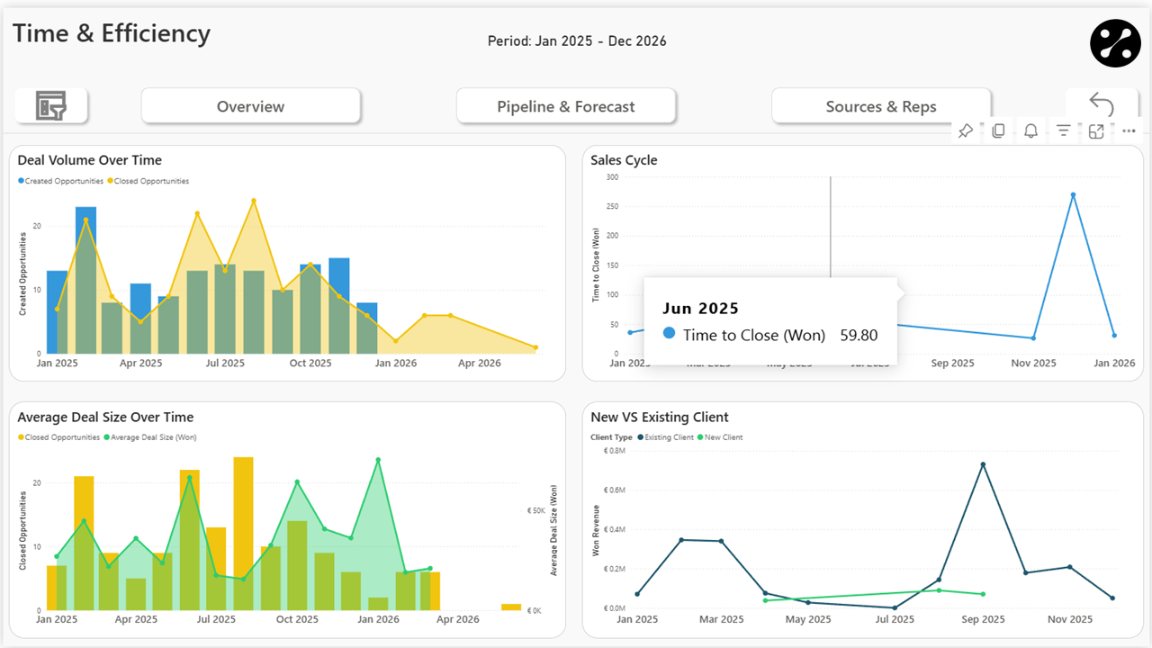Screen dimensions: 1152x648
Task: Go to the Overview page
Action: (x=250, y=106)
